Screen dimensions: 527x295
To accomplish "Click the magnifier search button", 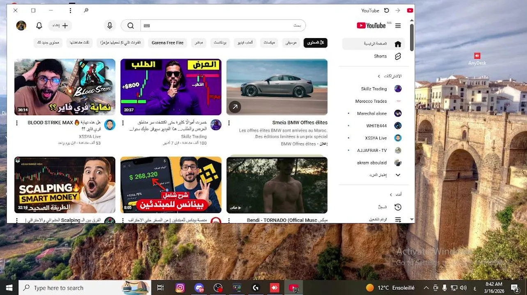I will 131,26.
